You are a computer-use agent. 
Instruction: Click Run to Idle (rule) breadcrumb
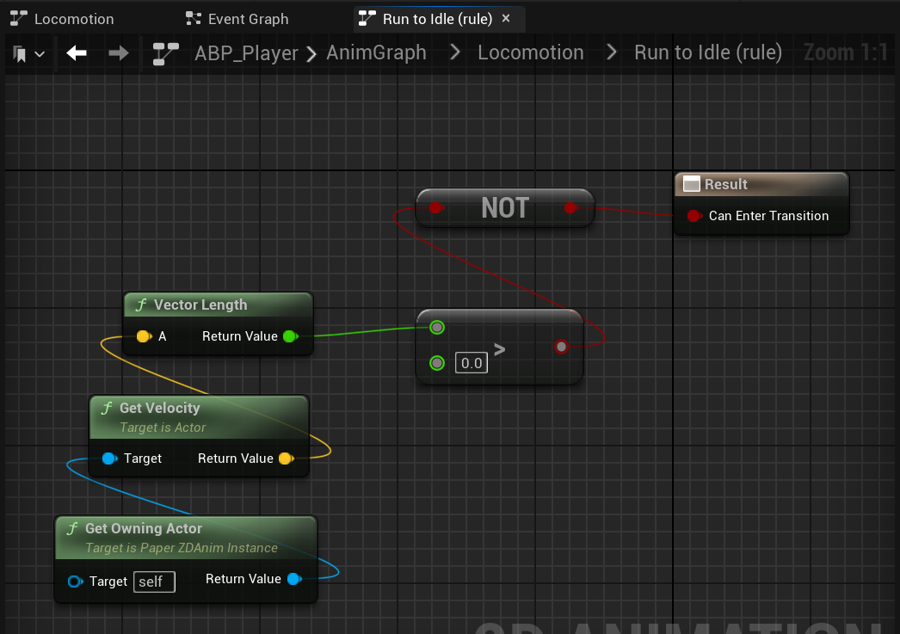(708, 52)
